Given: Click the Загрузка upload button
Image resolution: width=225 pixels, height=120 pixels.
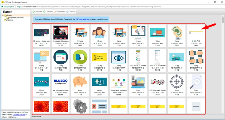Looking at the screenshot, I should click(x=37, y=12).
